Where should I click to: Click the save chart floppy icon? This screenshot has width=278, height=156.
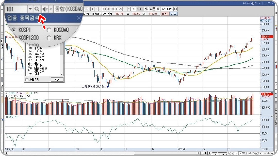coord(154,9)
